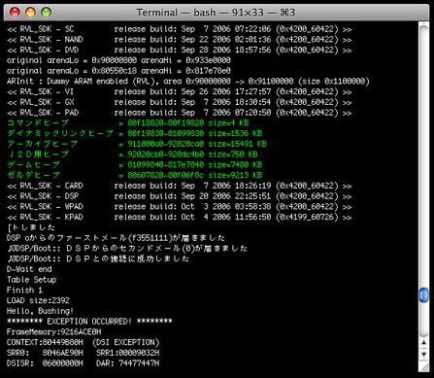The height and width of the screenshot is (378, 434).
Task: Click green J2D heap line size=750 KB
Action: tap(132, 155)
